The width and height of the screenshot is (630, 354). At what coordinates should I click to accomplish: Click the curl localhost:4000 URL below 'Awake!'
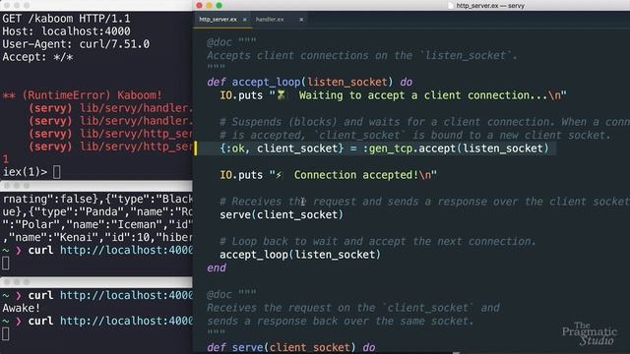[x=126, y=322]
